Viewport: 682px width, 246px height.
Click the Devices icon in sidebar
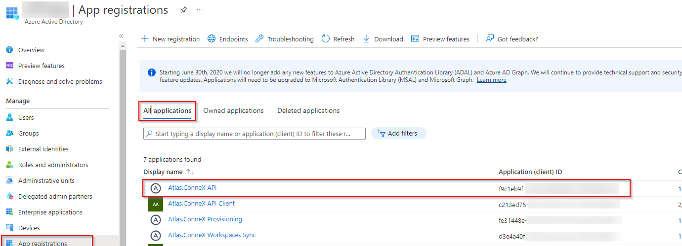pos(9,228)
